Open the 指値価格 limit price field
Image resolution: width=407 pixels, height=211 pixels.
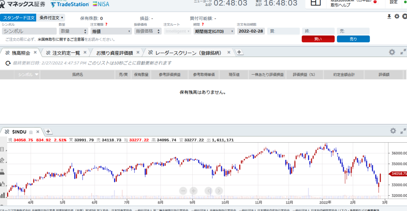[x=148, y=31]
